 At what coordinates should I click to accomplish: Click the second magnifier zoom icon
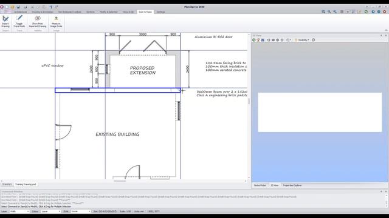point(329,12)
